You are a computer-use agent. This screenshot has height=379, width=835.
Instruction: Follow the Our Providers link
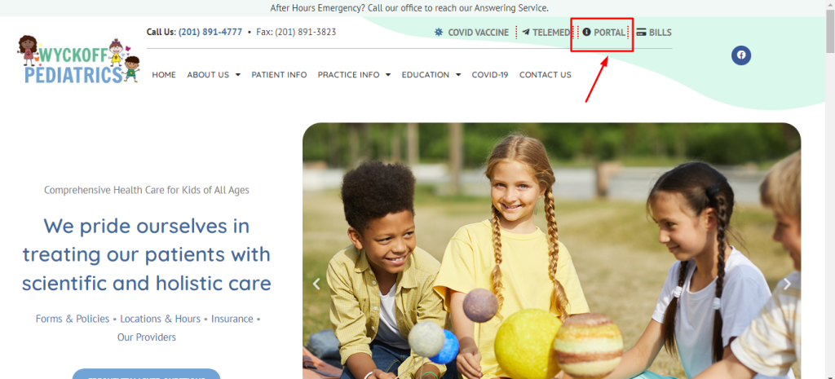click(x=147, y=337)
